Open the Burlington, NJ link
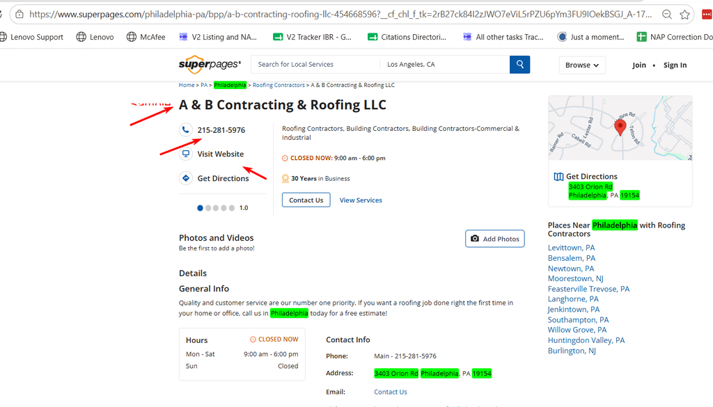This screenshot has width=713, height=407. [572, 351]
